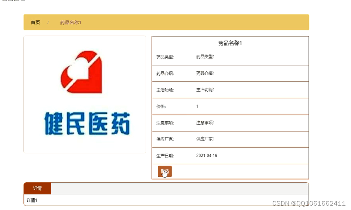Click the 主治功能: label

(165, 90)
